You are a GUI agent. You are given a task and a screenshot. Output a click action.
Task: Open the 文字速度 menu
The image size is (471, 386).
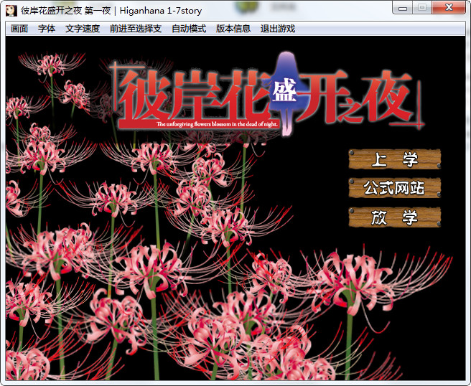pyautogui.click(x=83, y=29)
